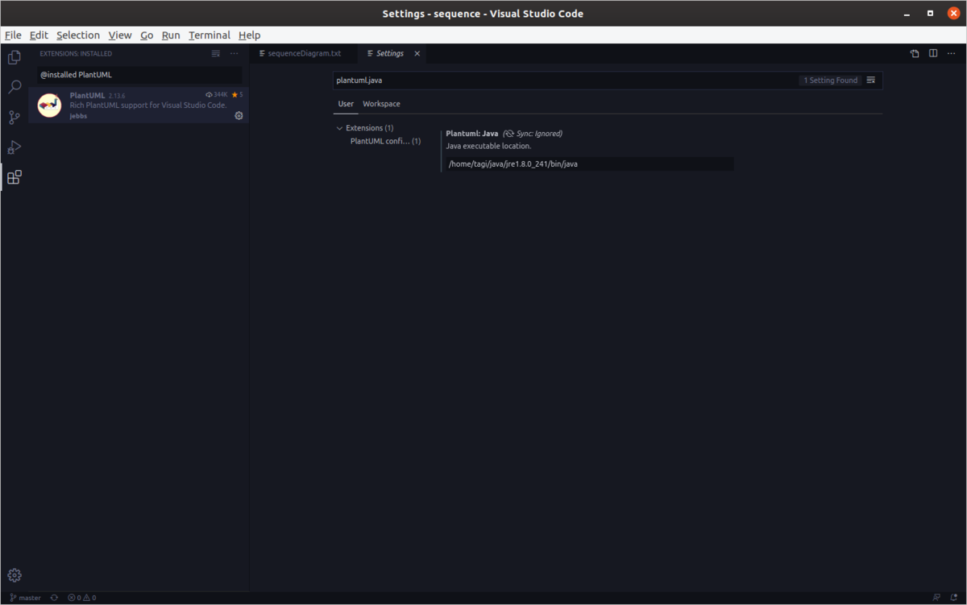Close the Visual Studio Code window
Viewport: 967px width, 605px height.
point(953,14)
